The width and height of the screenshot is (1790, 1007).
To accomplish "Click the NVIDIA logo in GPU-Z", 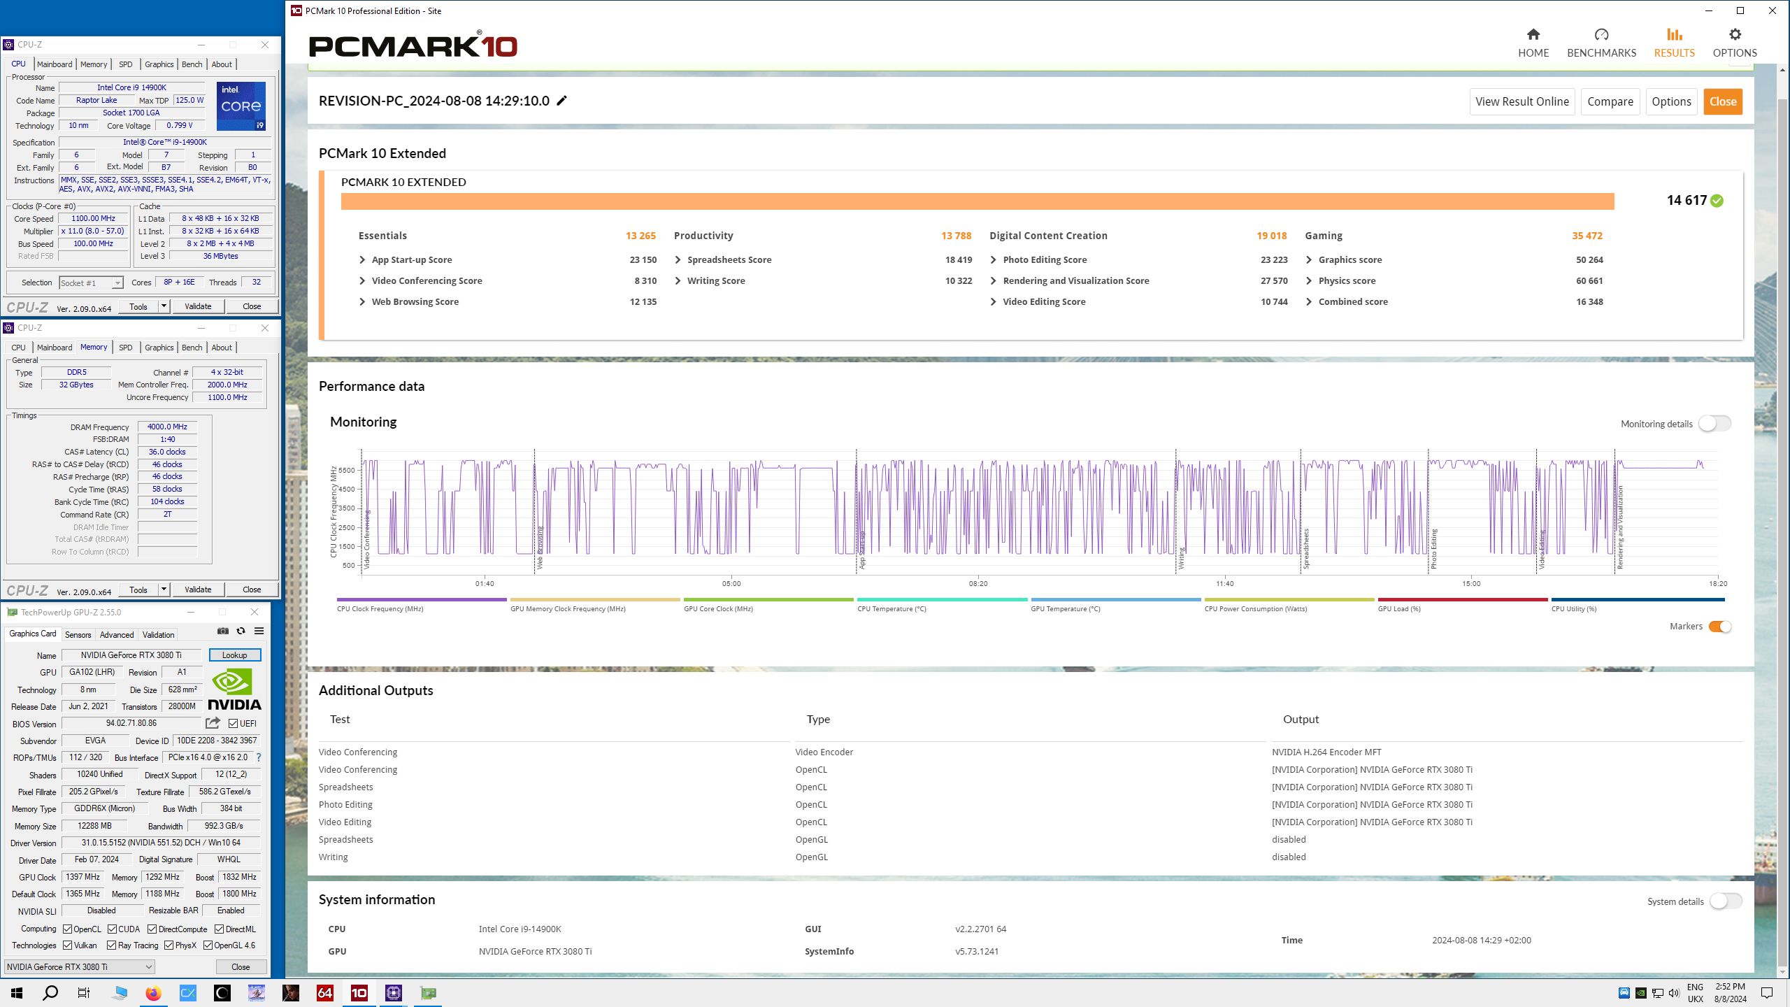I will (x=234, y=690).
